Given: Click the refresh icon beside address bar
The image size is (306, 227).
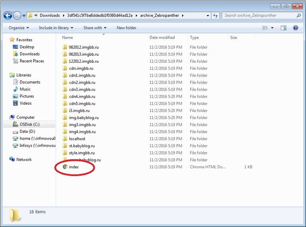Looking at the screenshot, I should click(215, 15).
